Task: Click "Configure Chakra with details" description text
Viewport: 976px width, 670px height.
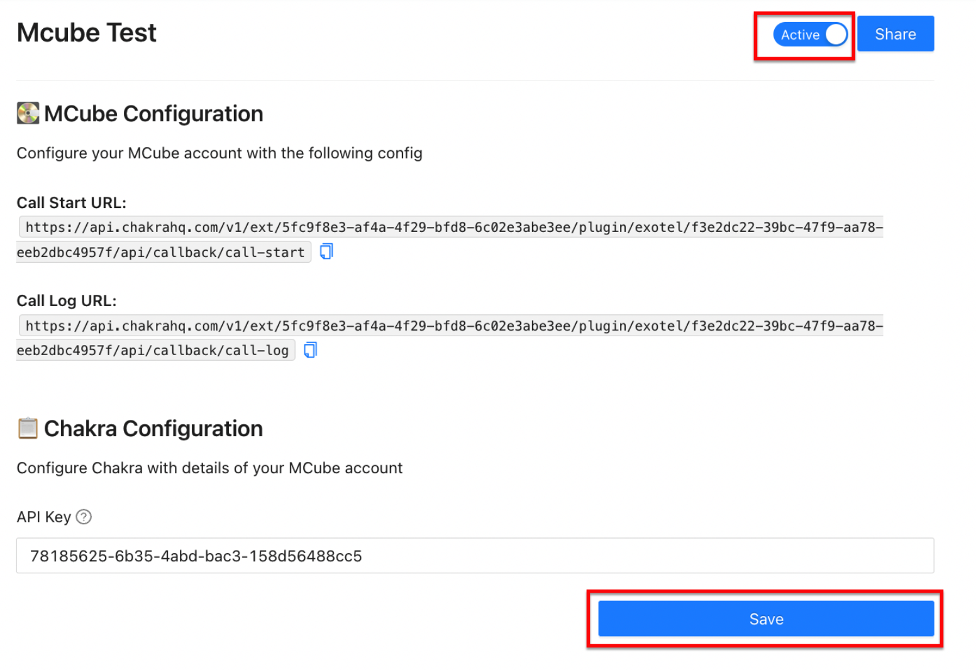Action: click(209, 468)
